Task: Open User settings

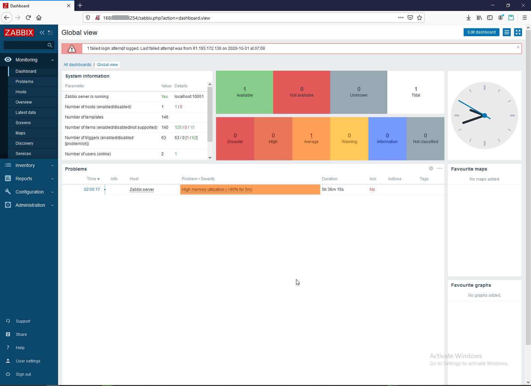Action: (28, 361)
